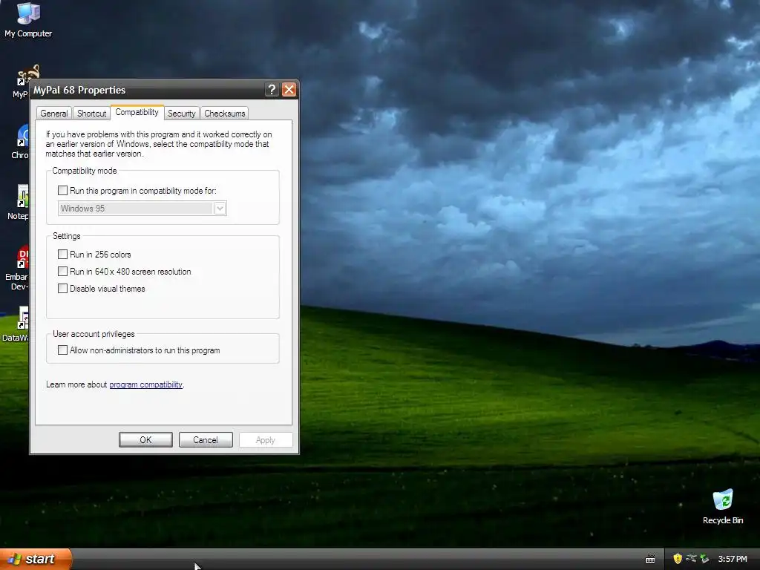This screenshot has height=570, width=760.
Task: Click the OK button
Action: pos(145,439)
